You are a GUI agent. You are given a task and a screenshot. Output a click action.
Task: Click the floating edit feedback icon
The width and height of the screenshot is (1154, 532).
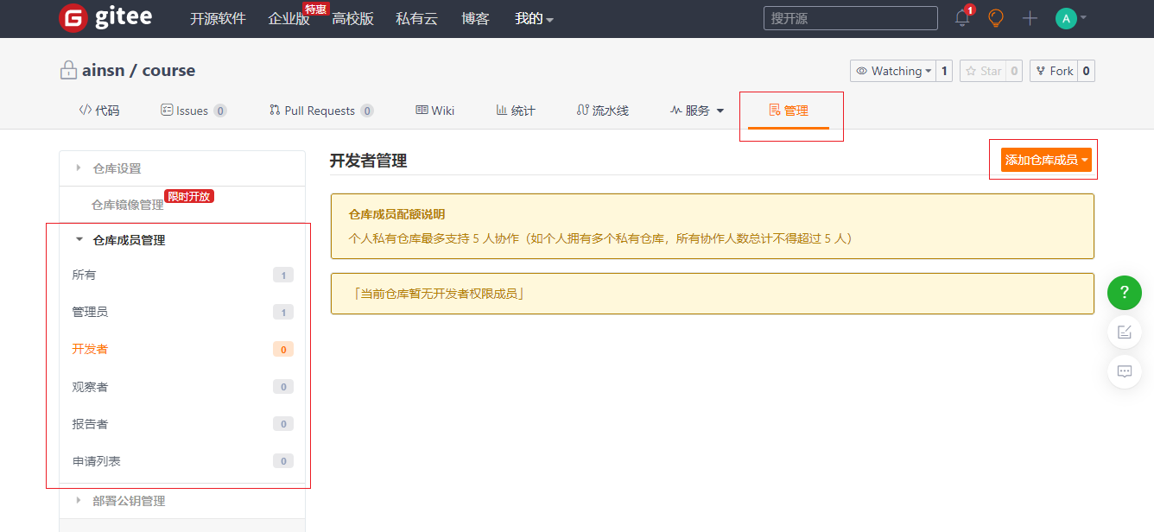click(1124, 332)
